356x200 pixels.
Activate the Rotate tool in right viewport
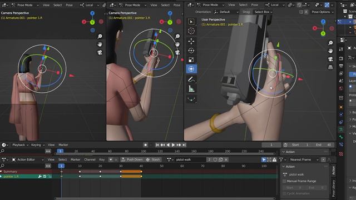(191, 51)
